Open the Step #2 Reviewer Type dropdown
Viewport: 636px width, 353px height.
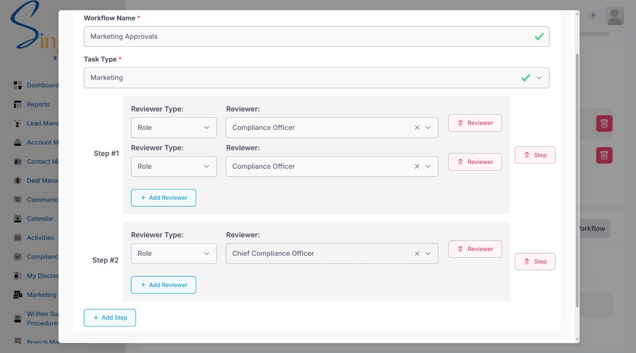click(x=174, y=254)
